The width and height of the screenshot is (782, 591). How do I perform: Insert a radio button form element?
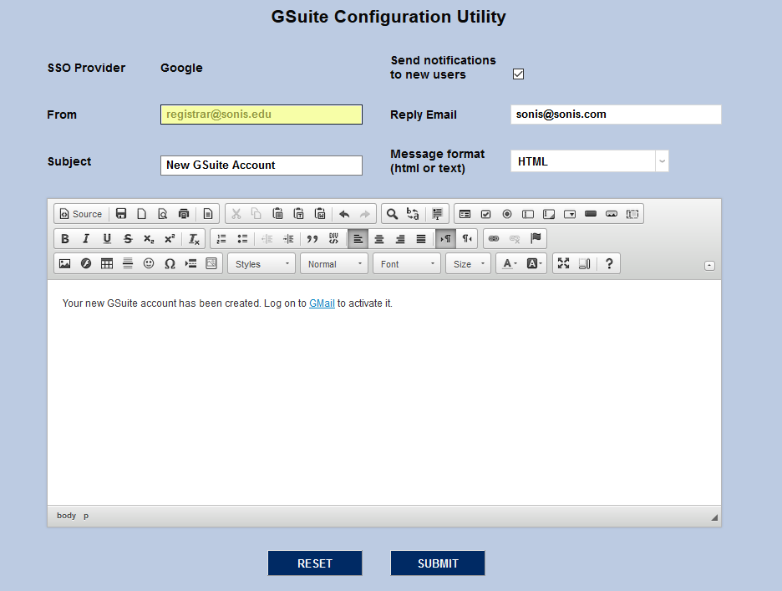pyautogui.click(x=507, y=213)
